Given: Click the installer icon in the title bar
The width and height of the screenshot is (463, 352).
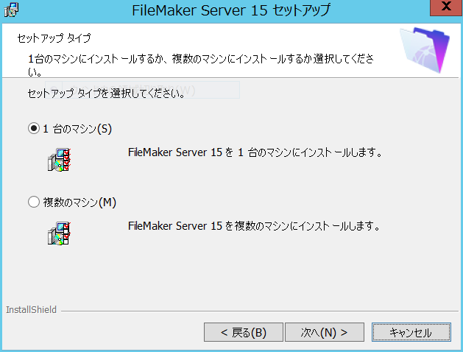Looking at the screenshot, I should 11,10.
